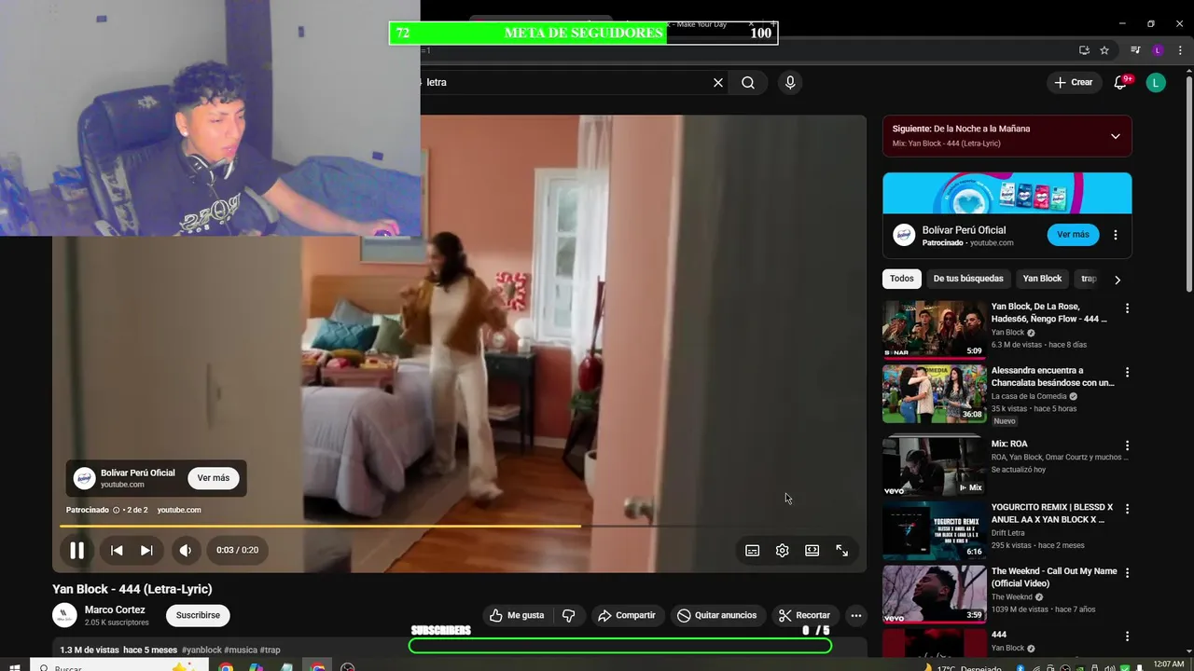
Task: Mute the player volume
Action: coord(186,550)
